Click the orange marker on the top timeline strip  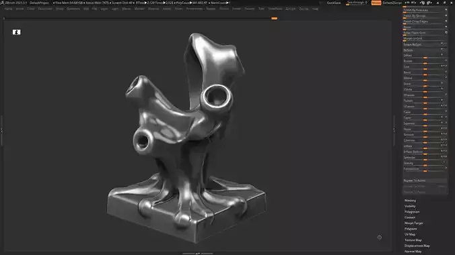pos(274,18)
